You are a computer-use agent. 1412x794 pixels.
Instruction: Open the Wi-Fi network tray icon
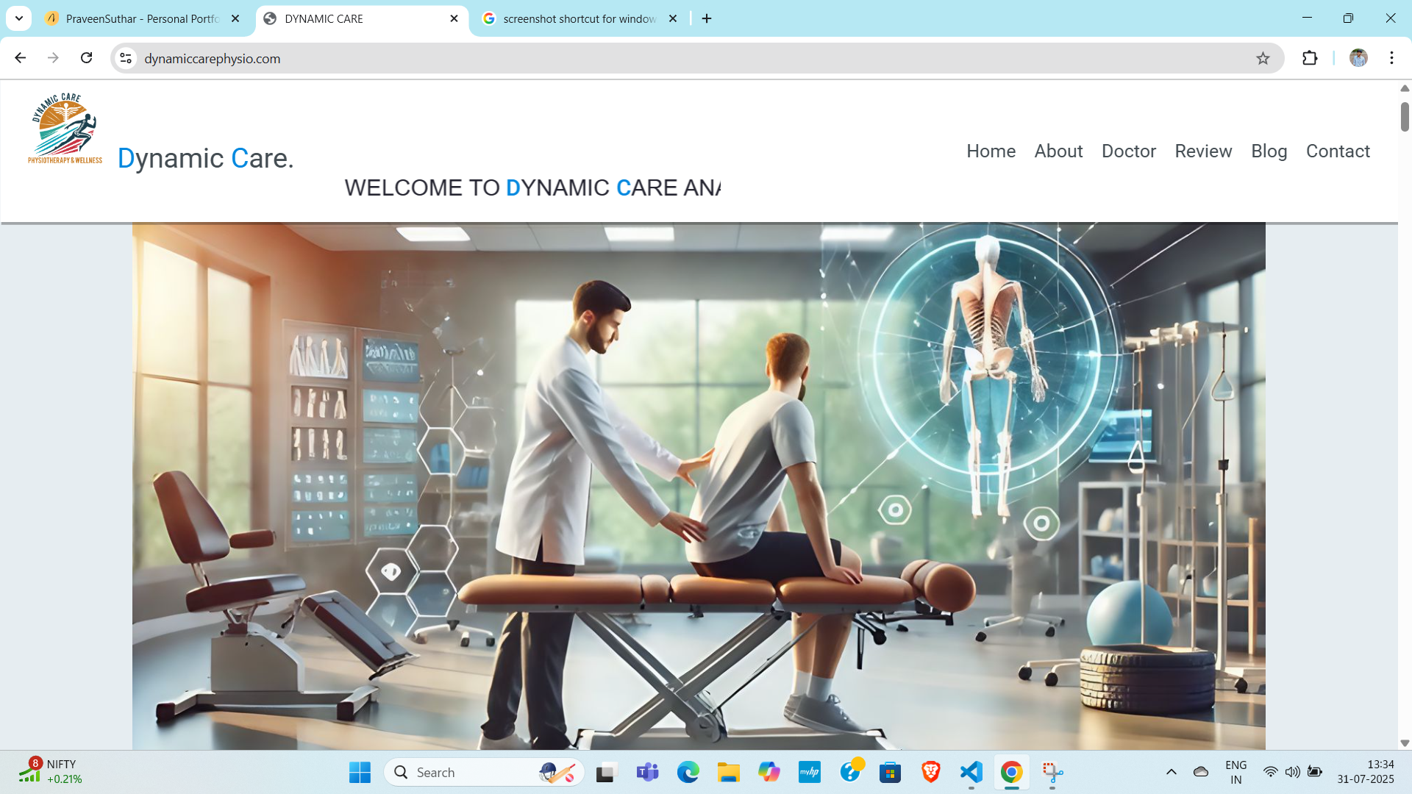point(1270,772)
